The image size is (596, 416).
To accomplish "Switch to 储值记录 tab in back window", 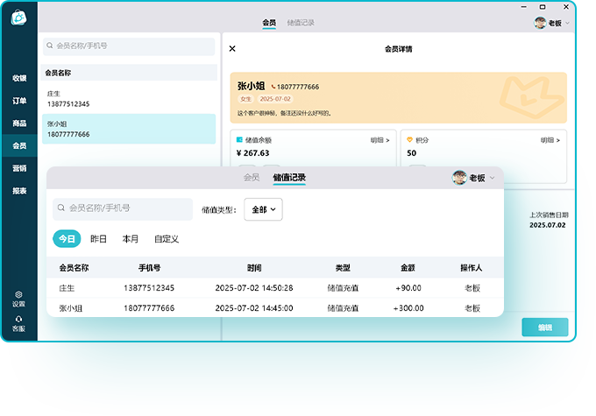I will click(301, 23).
